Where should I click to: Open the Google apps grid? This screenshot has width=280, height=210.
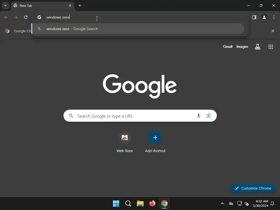tap(270, 46)
